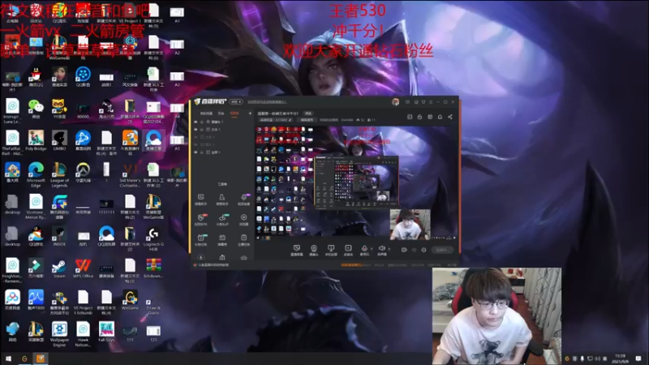This screenshot has height=365, width=649.
Task: Select first scene tab in sources panel
Action: (206, 114)
